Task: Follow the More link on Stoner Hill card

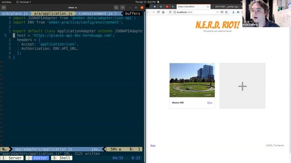Action: pyautogui.click(x=210, y=103)
